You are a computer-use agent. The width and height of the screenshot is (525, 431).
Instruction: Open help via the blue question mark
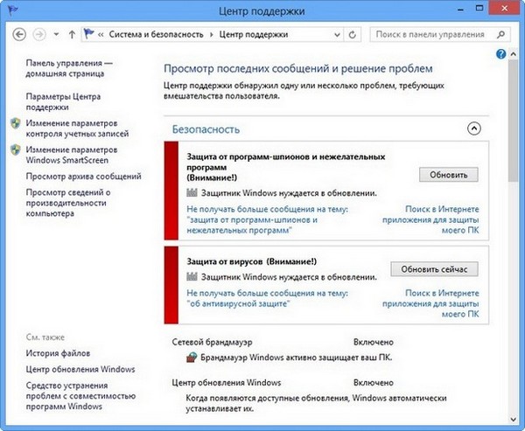[500, 54]
